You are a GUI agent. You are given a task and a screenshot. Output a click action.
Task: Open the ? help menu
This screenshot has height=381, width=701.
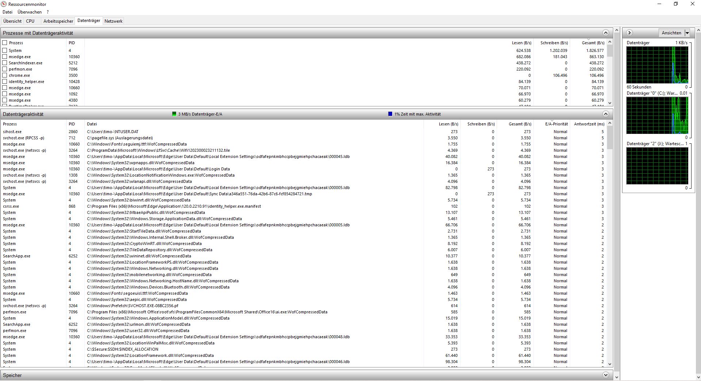[x=48, y=12]
